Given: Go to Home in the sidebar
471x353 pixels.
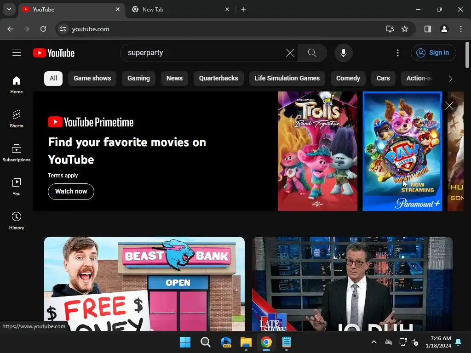Looking at the screenshot, I should (17, 85).
